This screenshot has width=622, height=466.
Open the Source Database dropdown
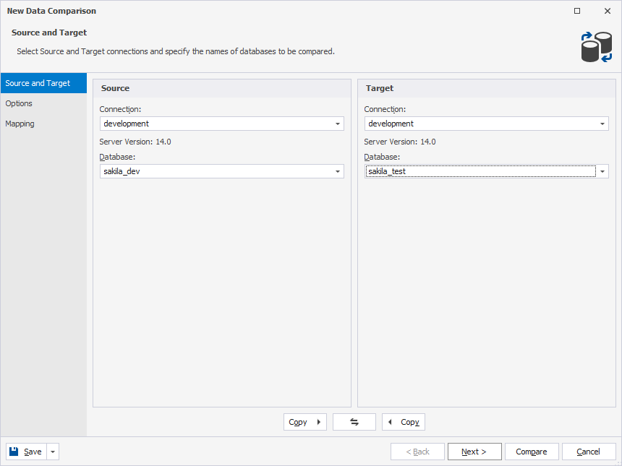click(337, 171)
